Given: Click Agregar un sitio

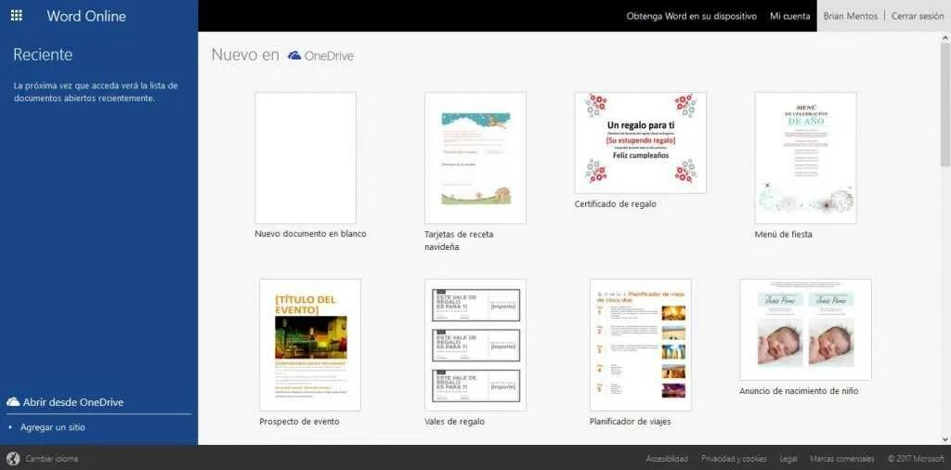Looking at the screenshot, I should pyautogui.click(x=53, y=427).
